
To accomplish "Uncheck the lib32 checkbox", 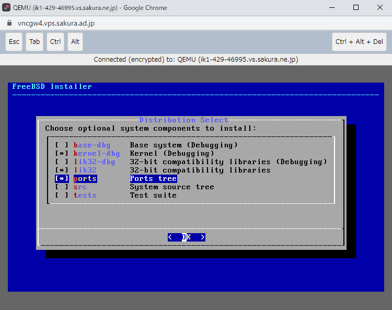I will point(62,170).
